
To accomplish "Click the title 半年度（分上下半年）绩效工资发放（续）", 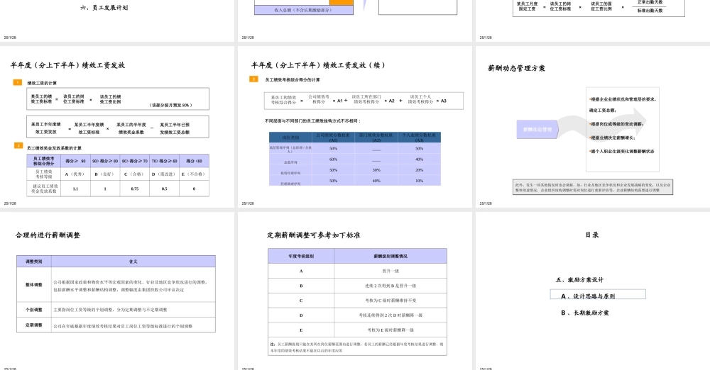I will click(x=319, y=65).
